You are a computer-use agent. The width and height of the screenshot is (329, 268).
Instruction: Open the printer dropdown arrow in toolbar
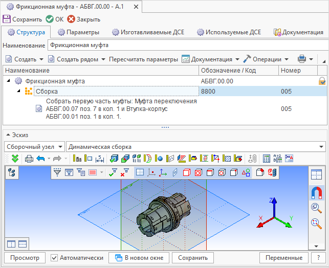(x=311, y=59)
